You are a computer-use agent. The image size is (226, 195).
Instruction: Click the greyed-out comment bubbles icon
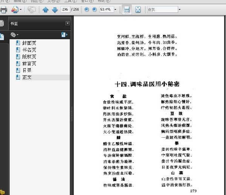click(x=31, y=10)
